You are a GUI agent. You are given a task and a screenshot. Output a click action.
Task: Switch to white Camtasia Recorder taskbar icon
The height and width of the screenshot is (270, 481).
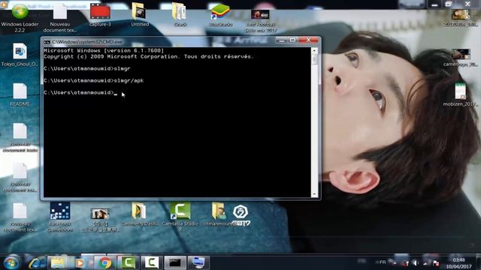152,262
